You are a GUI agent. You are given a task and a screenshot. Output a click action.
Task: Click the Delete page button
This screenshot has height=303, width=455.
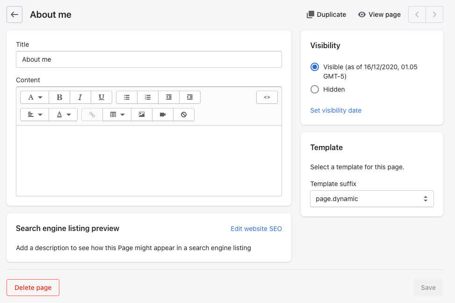[33, 288]
